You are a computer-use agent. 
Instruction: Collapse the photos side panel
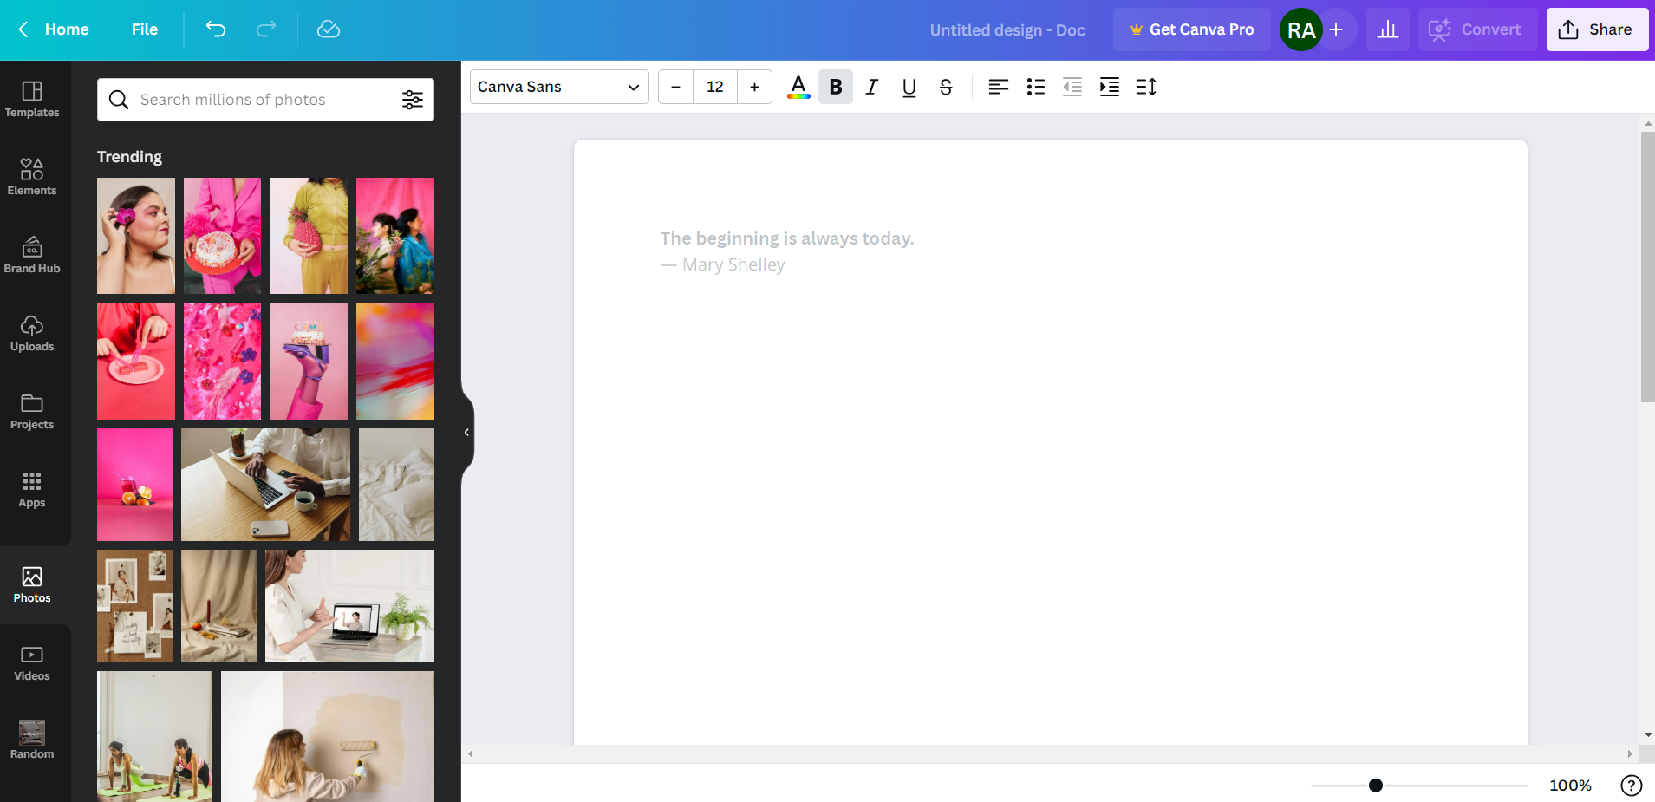[466, 432]
